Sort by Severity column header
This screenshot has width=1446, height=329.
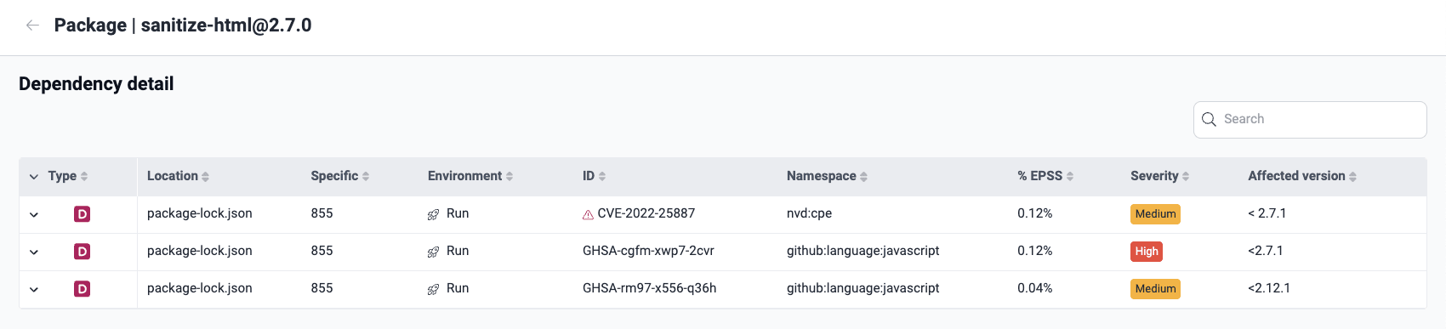coord(1159,176)
